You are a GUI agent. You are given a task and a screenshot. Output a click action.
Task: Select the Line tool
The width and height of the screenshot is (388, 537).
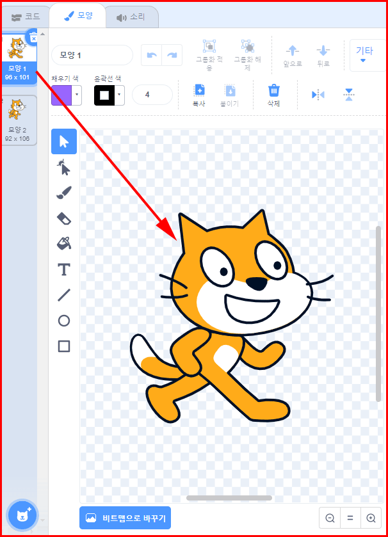click(x=64, y=295)
